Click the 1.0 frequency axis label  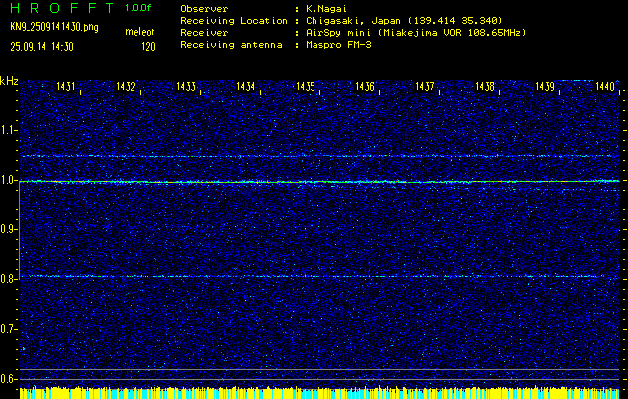[x=9, y=180]
